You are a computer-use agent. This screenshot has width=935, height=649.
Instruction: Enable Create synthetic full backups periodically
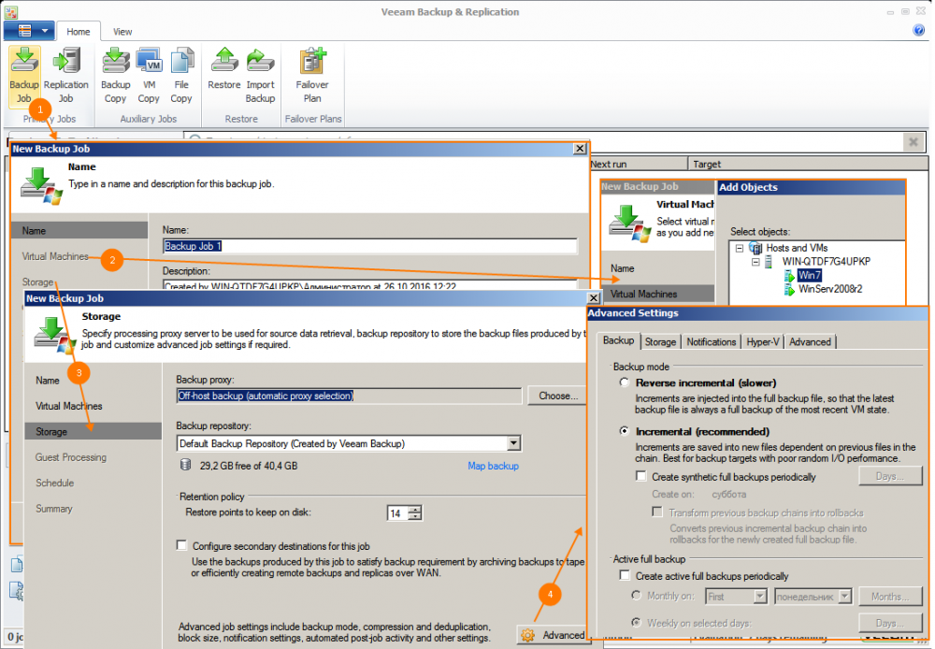coord(641,476)
